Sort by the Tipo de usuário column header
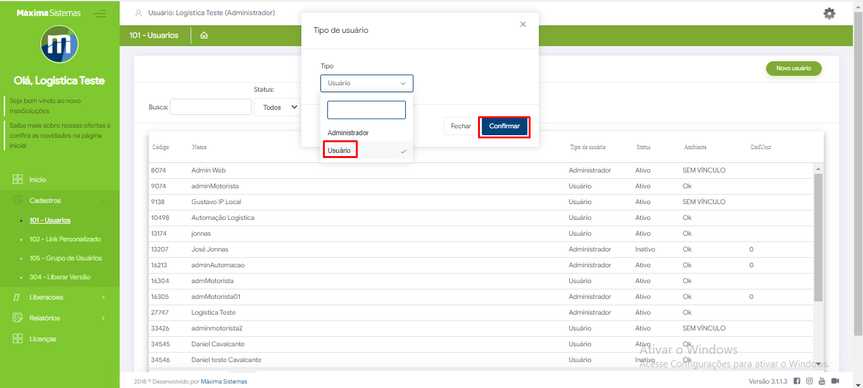The height and width of the screenshot is (388, 863). (588, 147)
